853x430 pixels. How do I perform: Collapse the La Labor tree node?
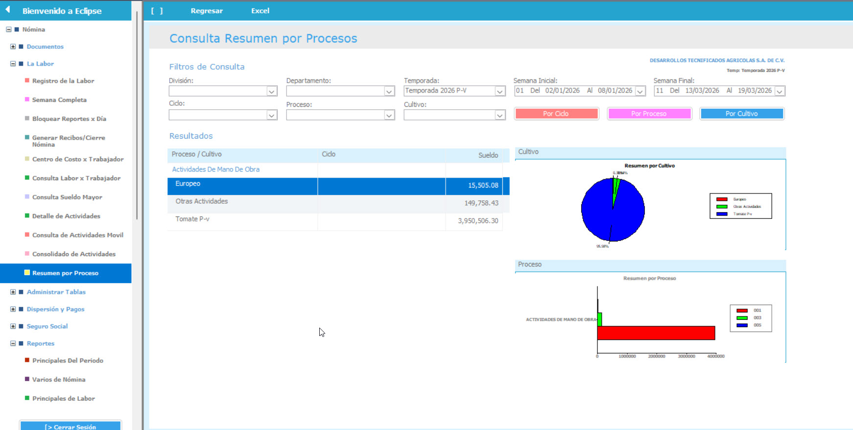click(13, 64)
